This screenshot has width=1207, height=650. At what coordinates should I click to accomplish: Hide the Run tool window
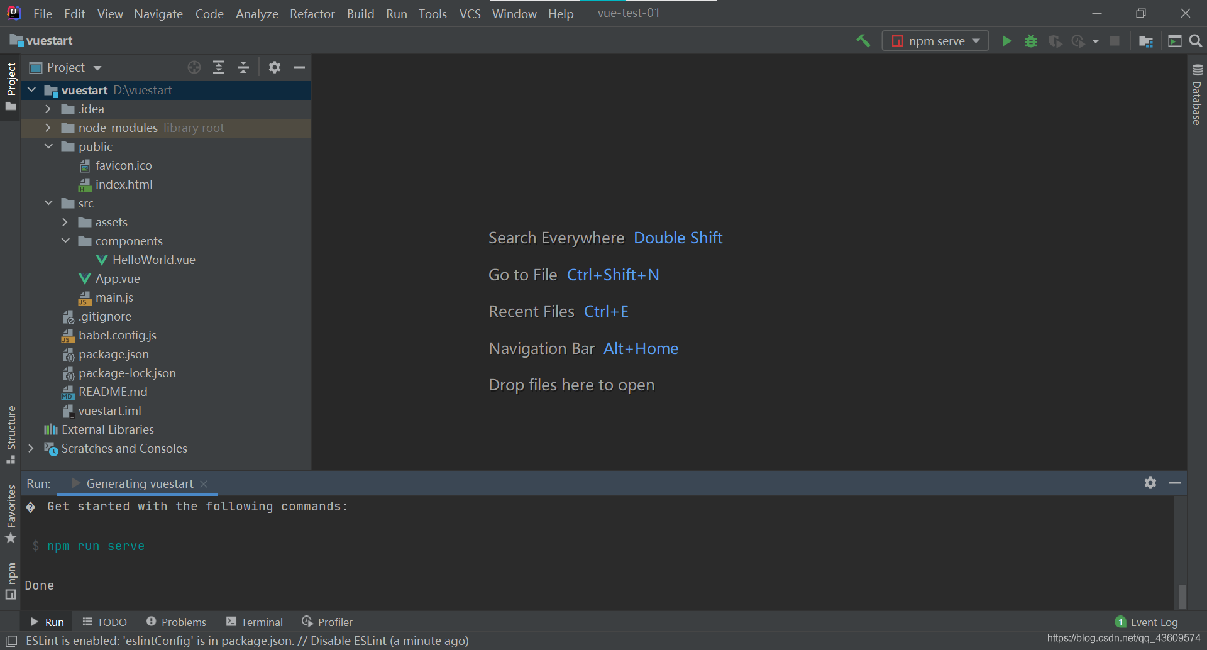tap(1175, 483)
